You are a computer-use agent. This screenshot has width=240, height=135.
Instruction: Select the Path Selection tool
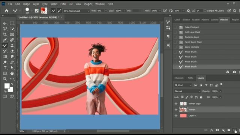coord(12,68)
